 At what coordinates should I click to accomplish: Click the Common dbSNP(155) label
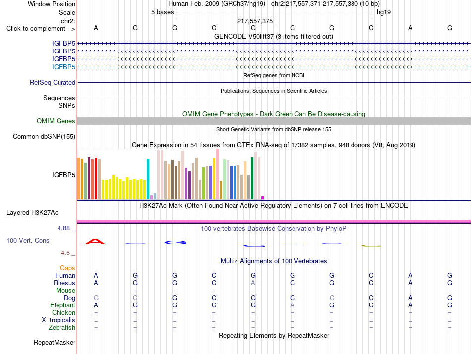tap(44, 137)
